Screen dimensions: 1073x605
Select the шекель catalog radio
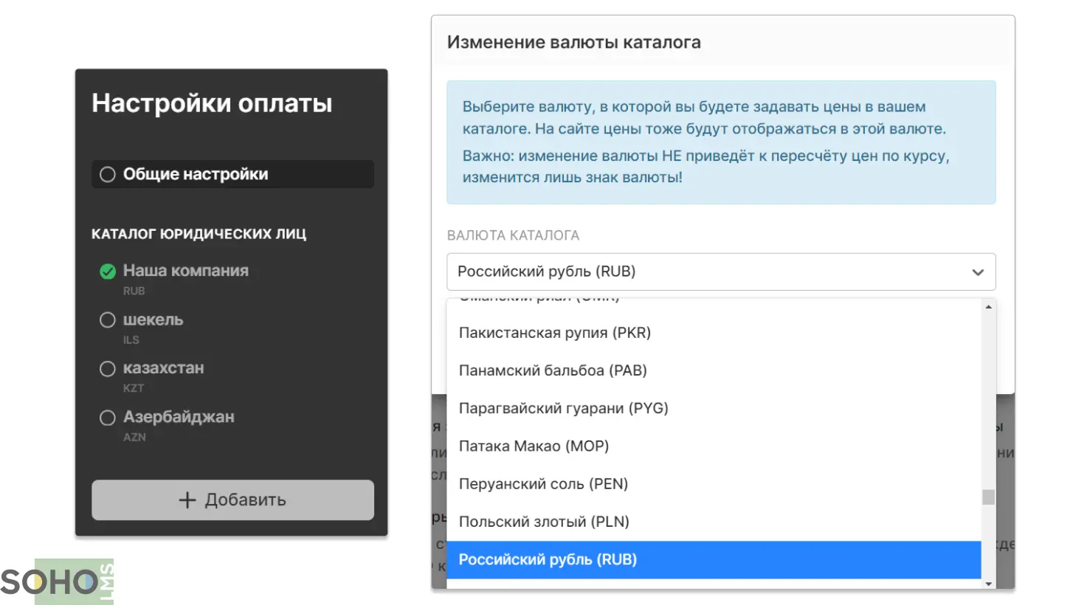point(108,320)
